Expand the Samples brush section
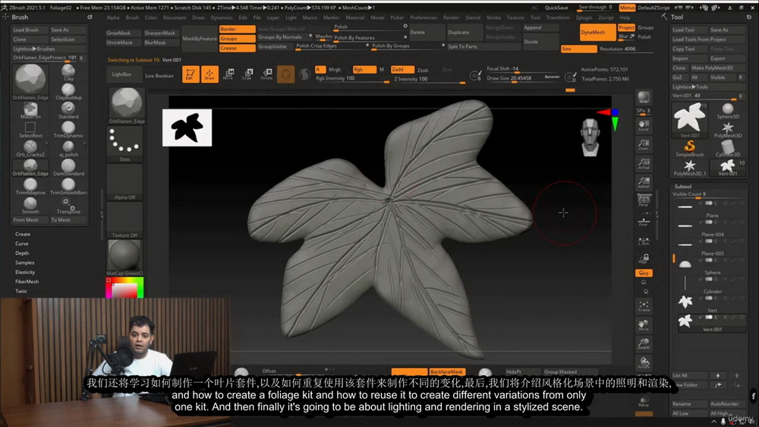759x427 pixels. click(25, 262)
